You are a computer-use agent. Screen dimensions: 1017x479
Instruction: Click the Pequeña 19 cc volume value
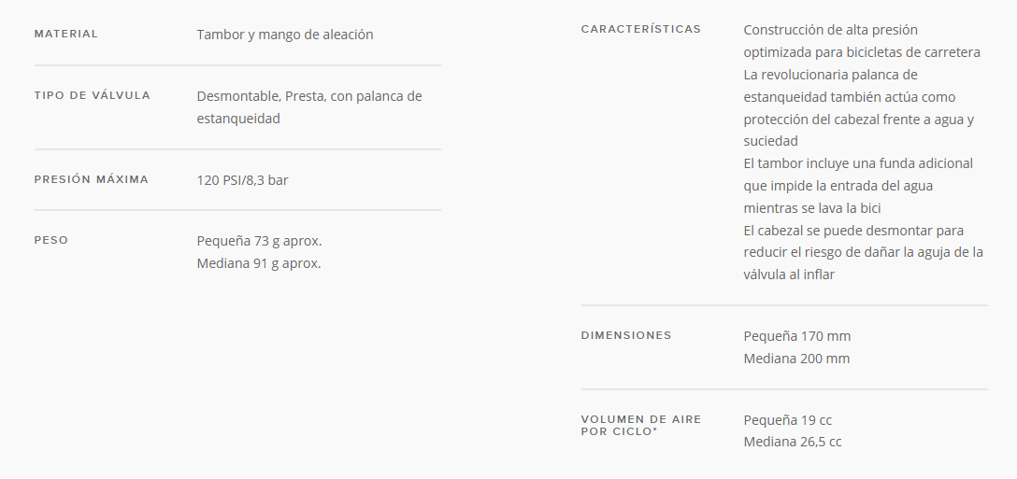[787, 420]
